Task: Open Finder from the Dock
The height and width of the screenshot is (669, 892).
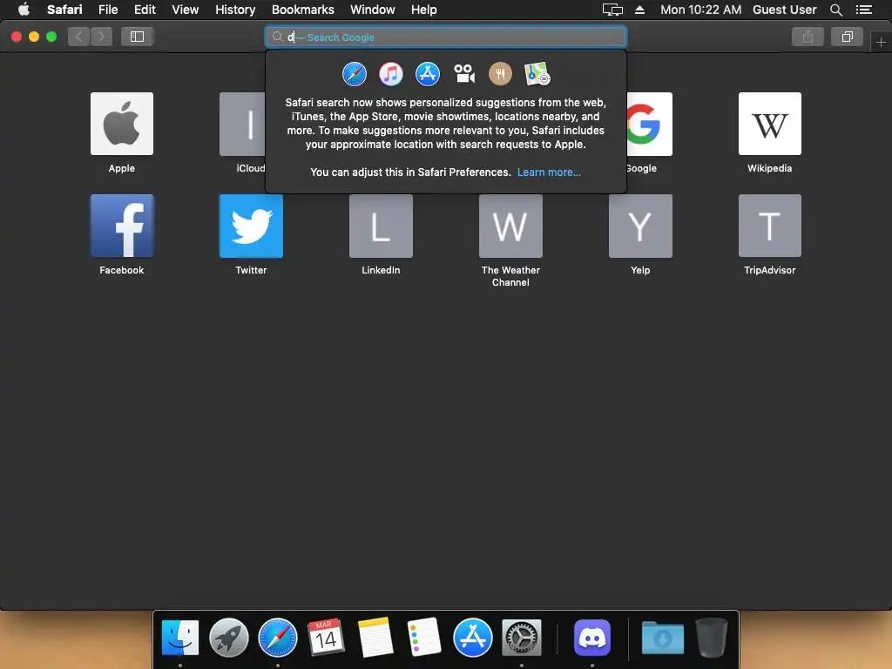Action: click(x=180, y=637)
